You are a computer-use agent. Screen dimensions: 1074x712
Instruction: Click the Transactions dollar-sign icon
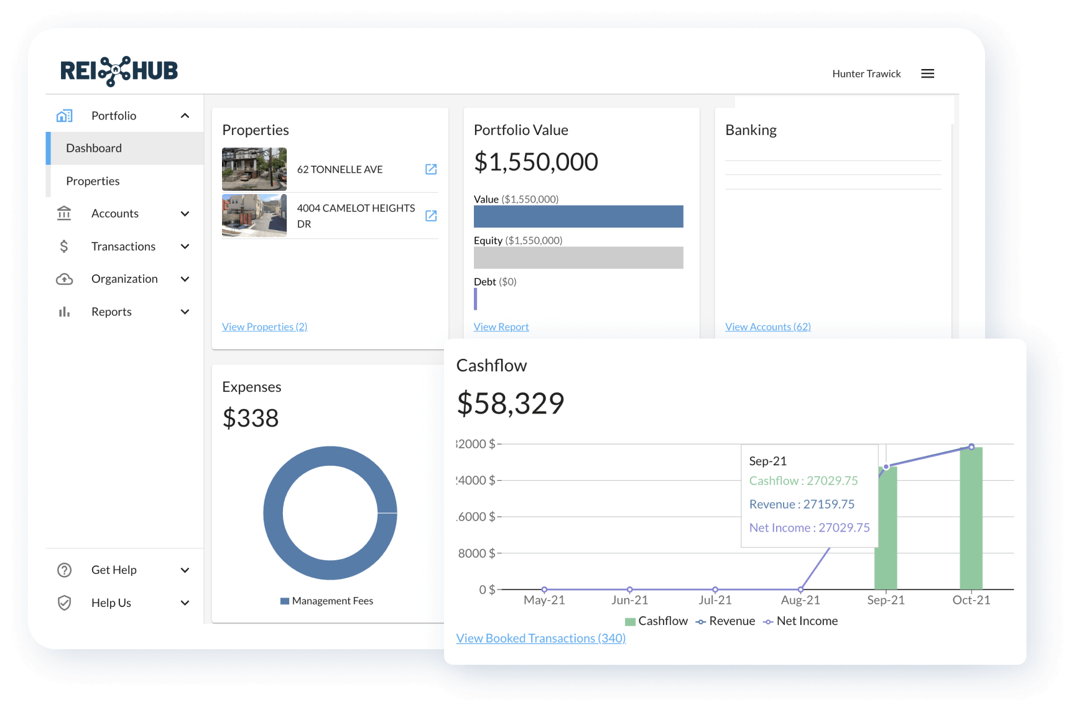click(64, 246)
